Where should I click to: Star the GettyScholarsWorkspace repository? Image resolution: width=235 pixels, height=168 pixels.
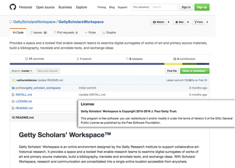click(x=179, y=22)
